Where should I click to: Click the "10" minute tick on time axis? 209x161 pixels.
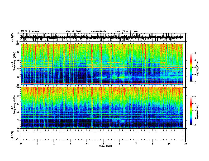coord(186,144)
